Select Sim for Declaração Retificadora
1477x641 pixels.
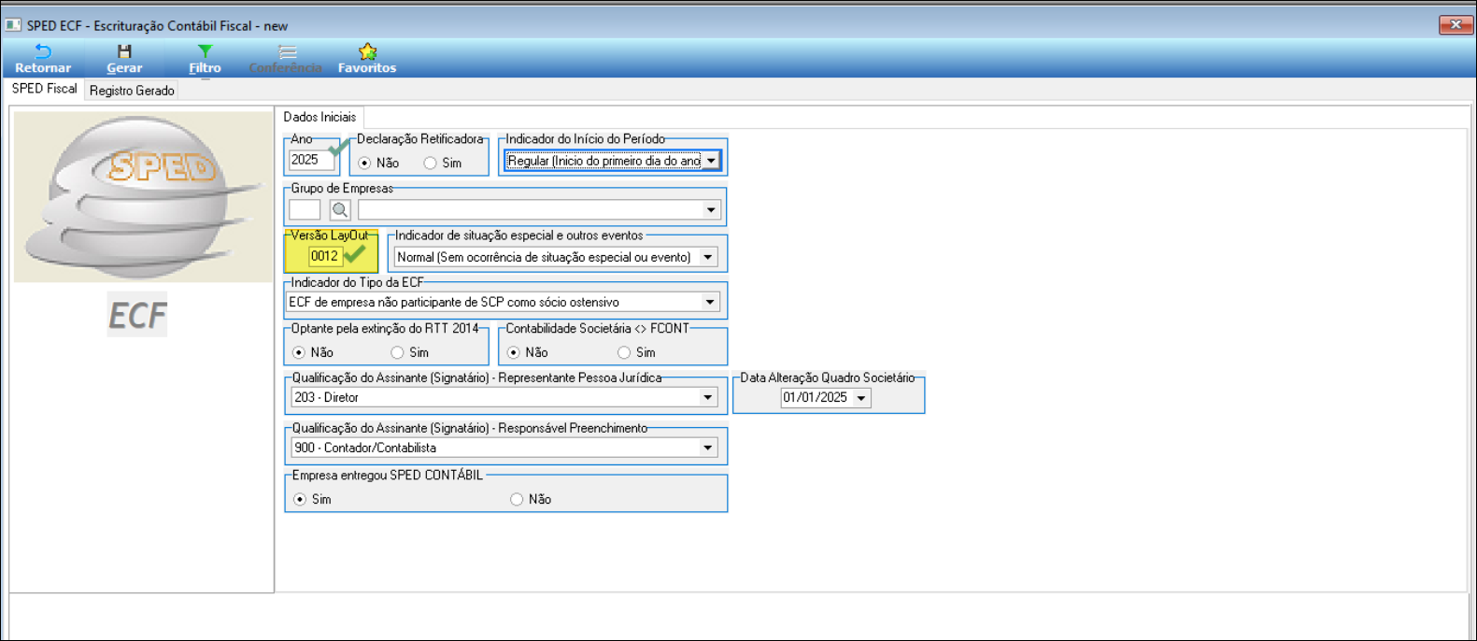[431, 164]
